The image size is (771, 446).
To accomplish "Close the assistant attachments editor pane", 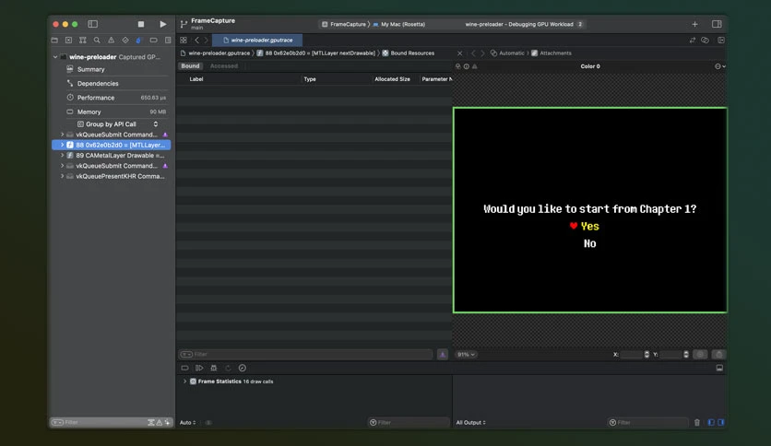I will pos(460,53).
